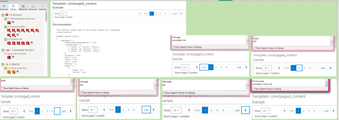Open Show 10 dropdown above the Documentation section
Screen dimensions: 339x120
64,13
